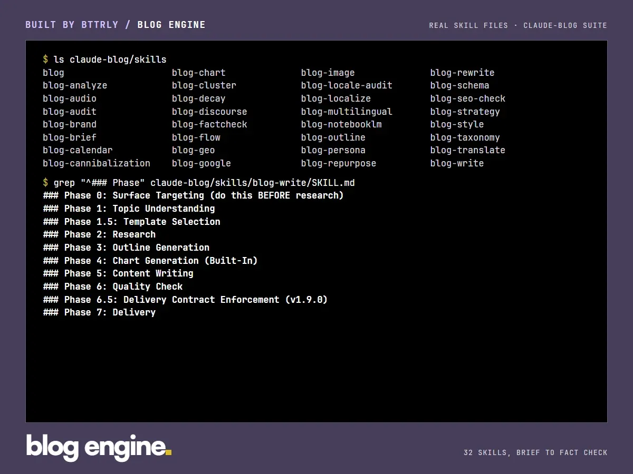Click the blog-google entry
This screenshot has height=474, width=633.
[x=202, y=163]
